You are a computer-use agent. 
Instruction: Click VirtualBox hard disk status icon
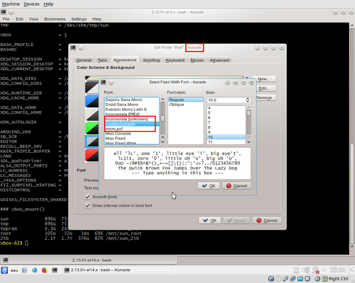pos(271,279)
